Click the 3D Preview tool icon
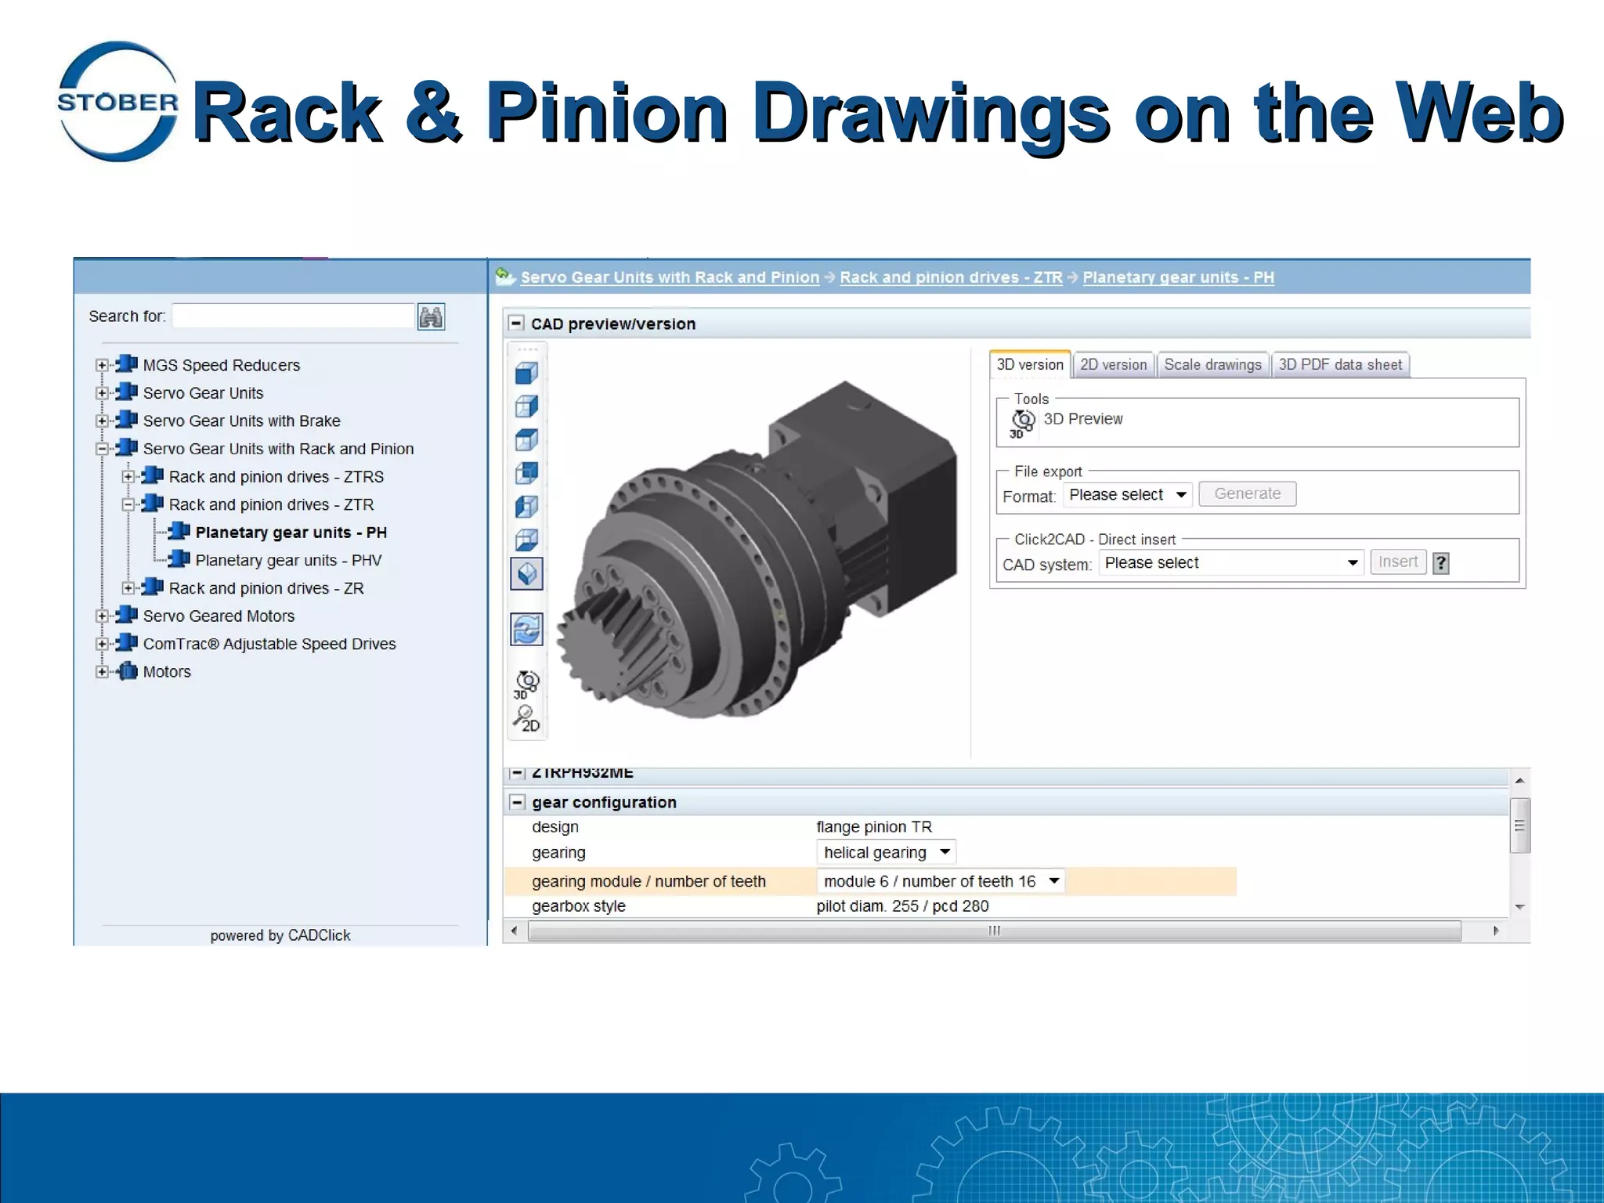Image resolution: width=1604 pixels, height=1203 pixels. click(x=1022, y=423)
